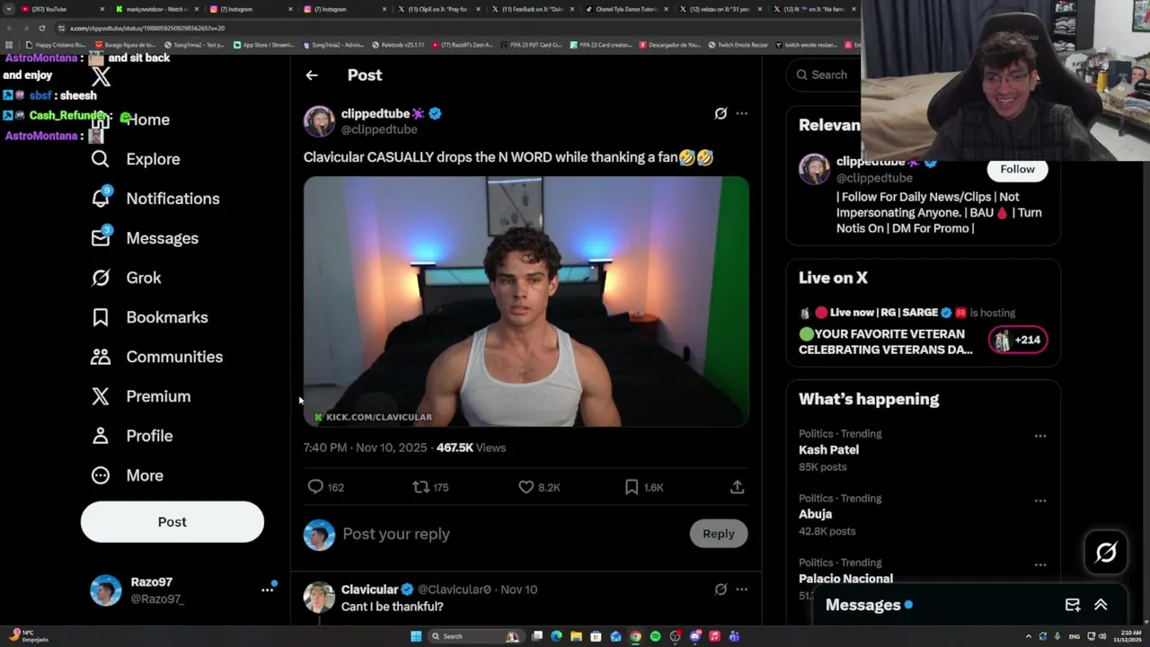Open clippedtube avatar on the post
The image size is (1150, 647).
coord(319,121)
